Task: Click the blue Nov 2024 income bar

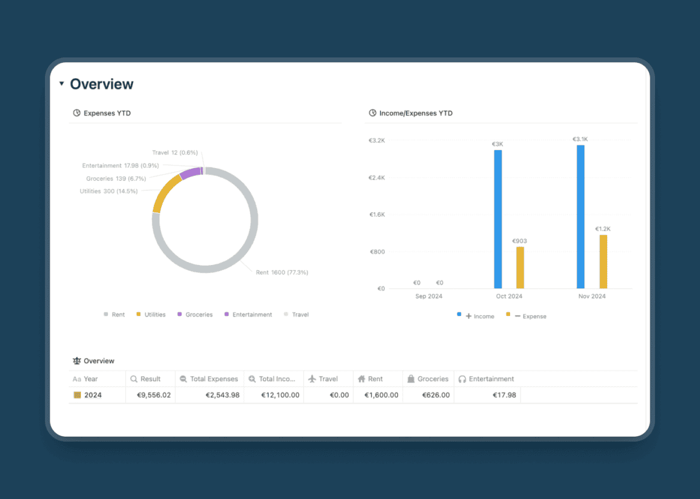Action: pyautogui.click(x=580, y=217)
